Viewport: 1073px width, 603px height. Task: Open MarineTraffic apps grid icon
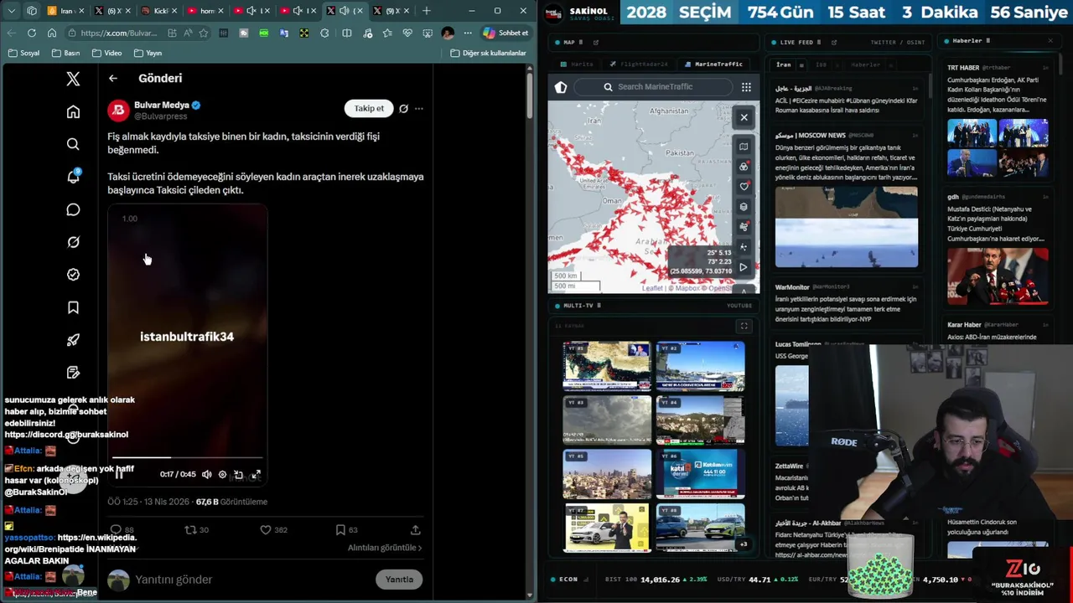tap(746, 87)
